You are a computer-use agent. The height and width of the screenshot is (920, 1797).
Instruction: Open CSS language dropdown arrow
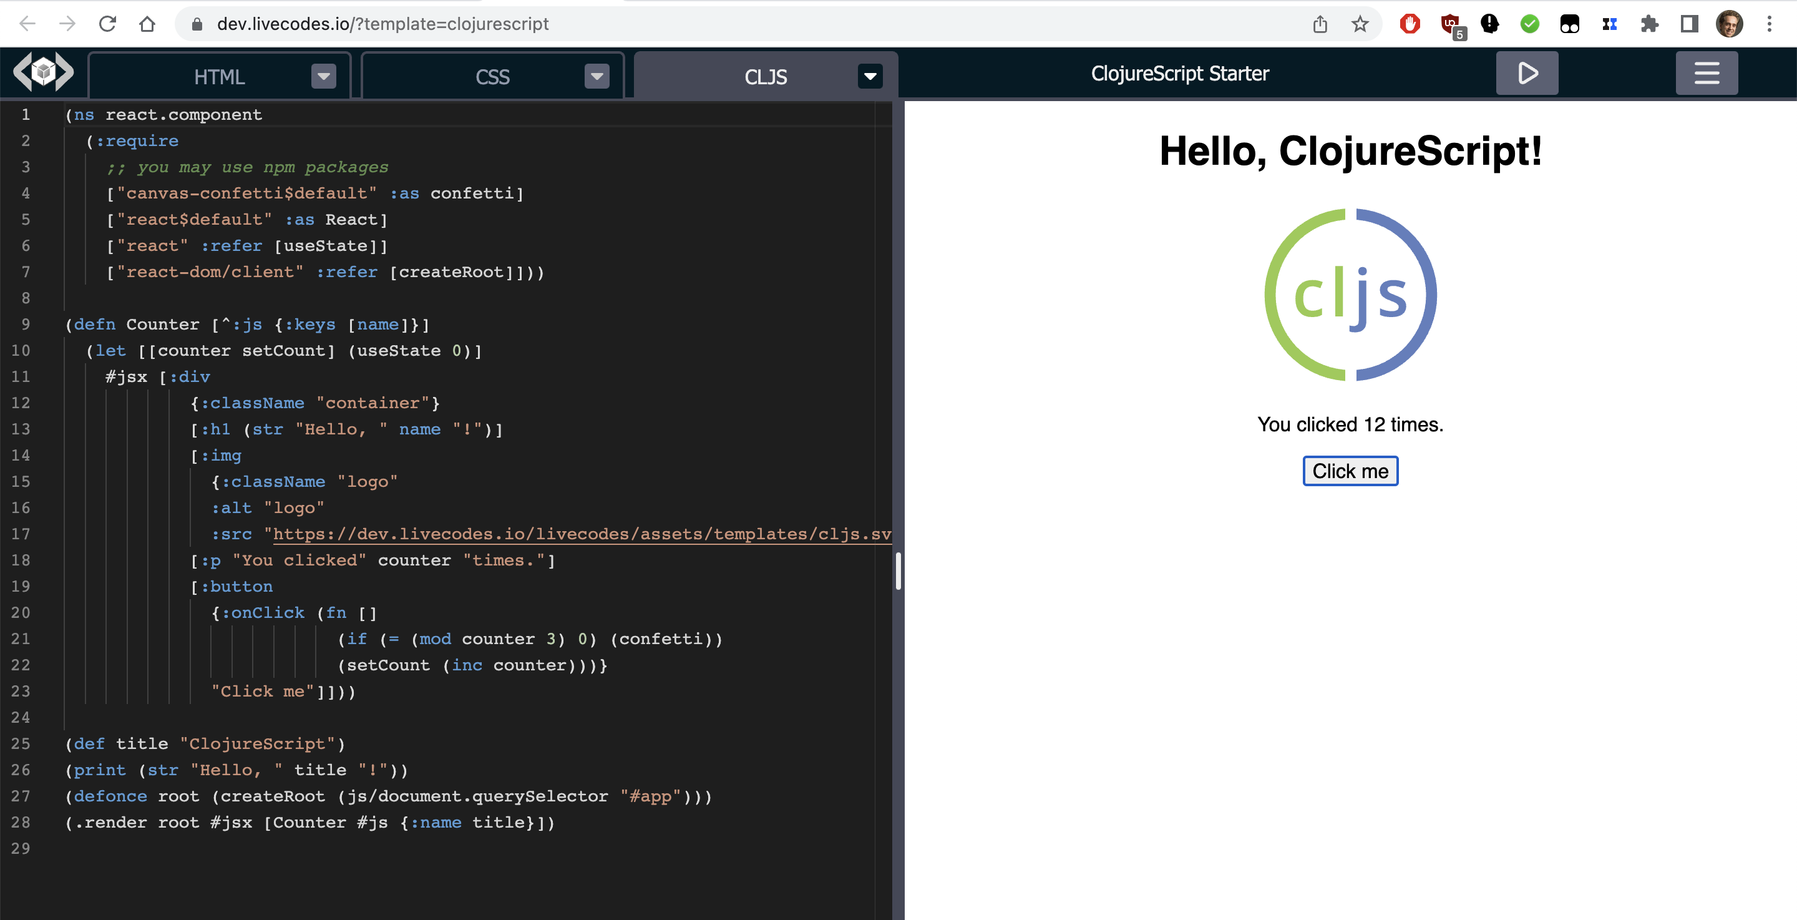(x=597, y=76)
